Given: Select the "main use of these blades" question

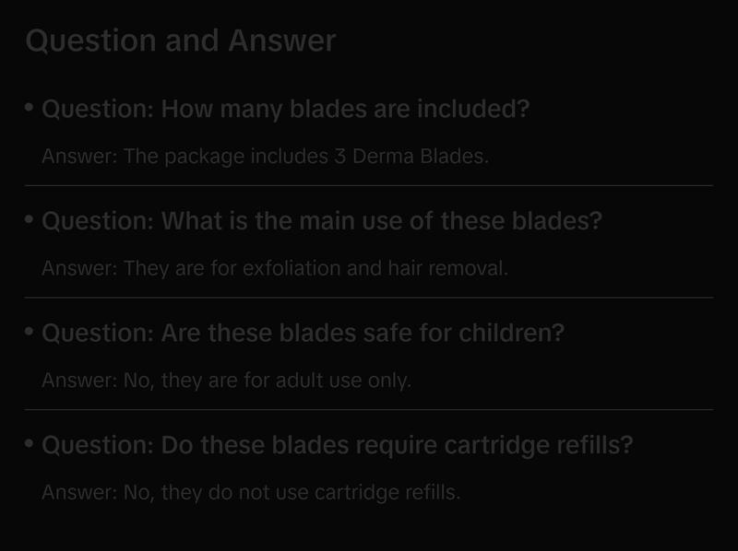Looking at the screenshot, I should point(322,222).
